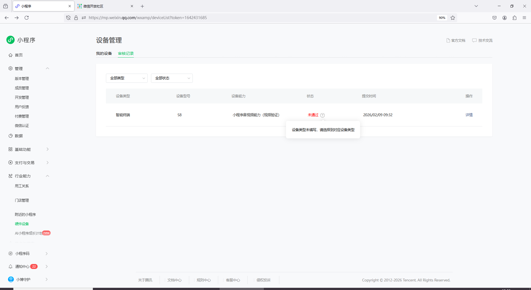Click the 管理 settings icon in sidebar

pos(11,68)
